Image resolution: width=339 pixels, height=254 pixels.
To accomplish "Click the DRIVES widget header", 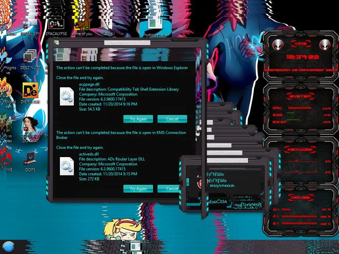I will (x=301, y=197).
